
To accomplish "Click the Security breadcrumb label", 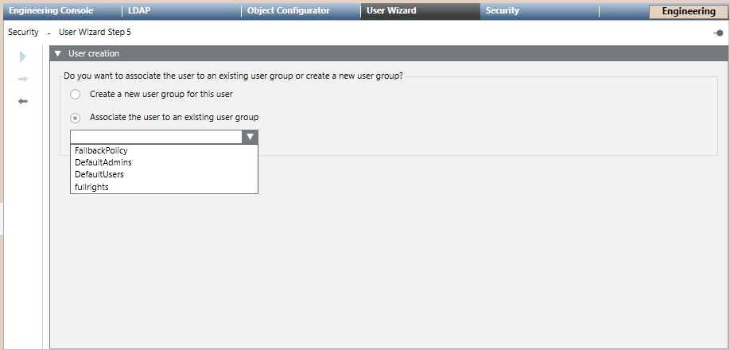I will pyautogui.click(x=23, y=33).
